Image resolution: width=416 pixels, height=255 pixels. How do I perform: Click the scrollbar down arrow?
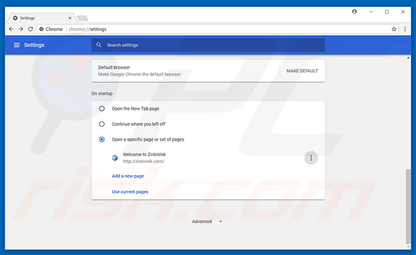pyautogui.click(x=408, y=247)
